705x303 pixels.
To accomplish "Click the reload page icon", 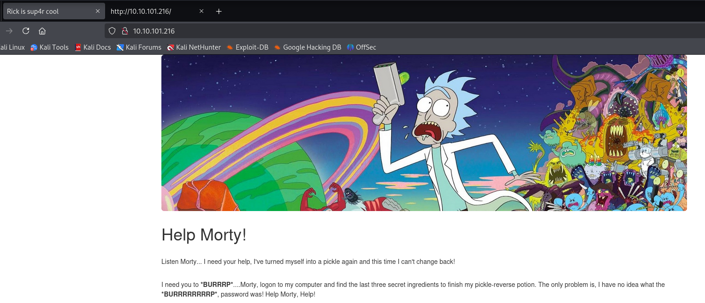I will click(x=26, y=31).
